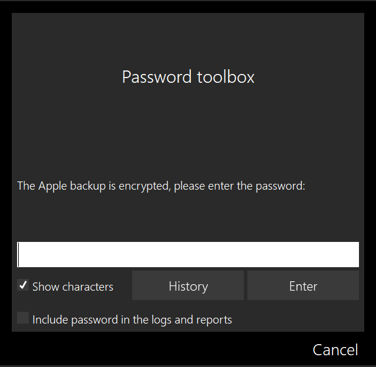Screen dimensions: 376x367
Task: Hide password characters using the checked box
Action: pyautogui.click(x=23, y=286)
